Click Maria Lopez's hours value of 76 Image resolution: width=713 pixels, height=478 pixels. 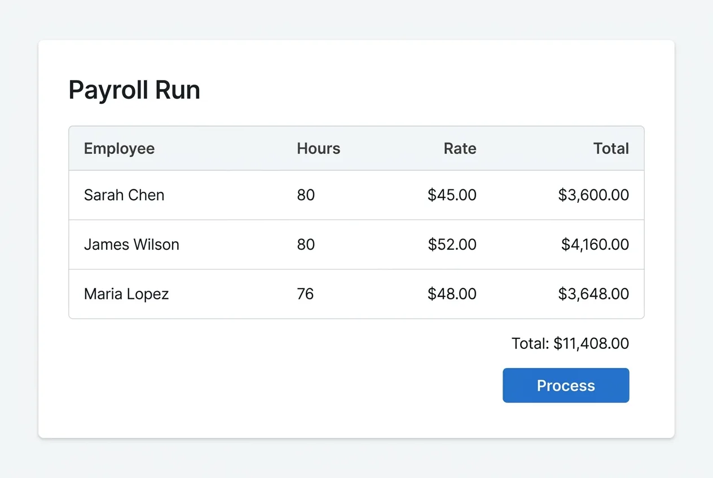coord(305,294)
